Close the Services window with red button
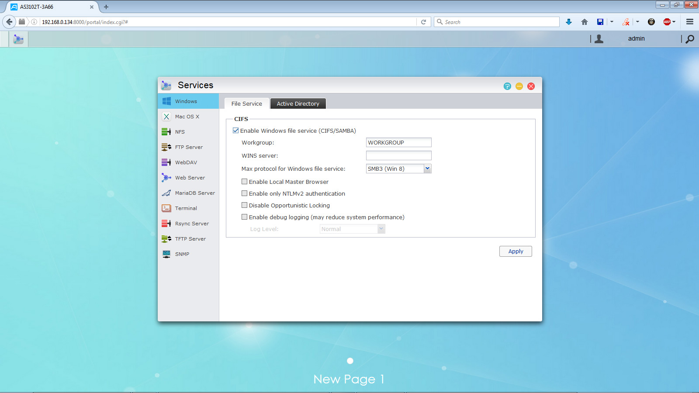 pyautogui.click(x=531, y=86)
